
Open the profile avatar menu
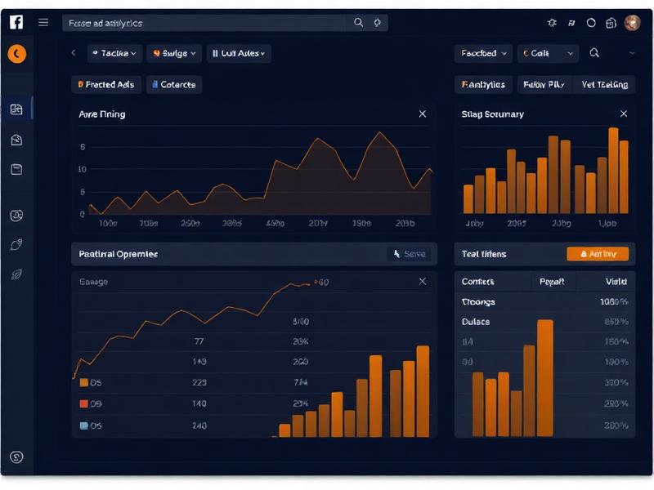pyautogui.click(x=632, y=23)
